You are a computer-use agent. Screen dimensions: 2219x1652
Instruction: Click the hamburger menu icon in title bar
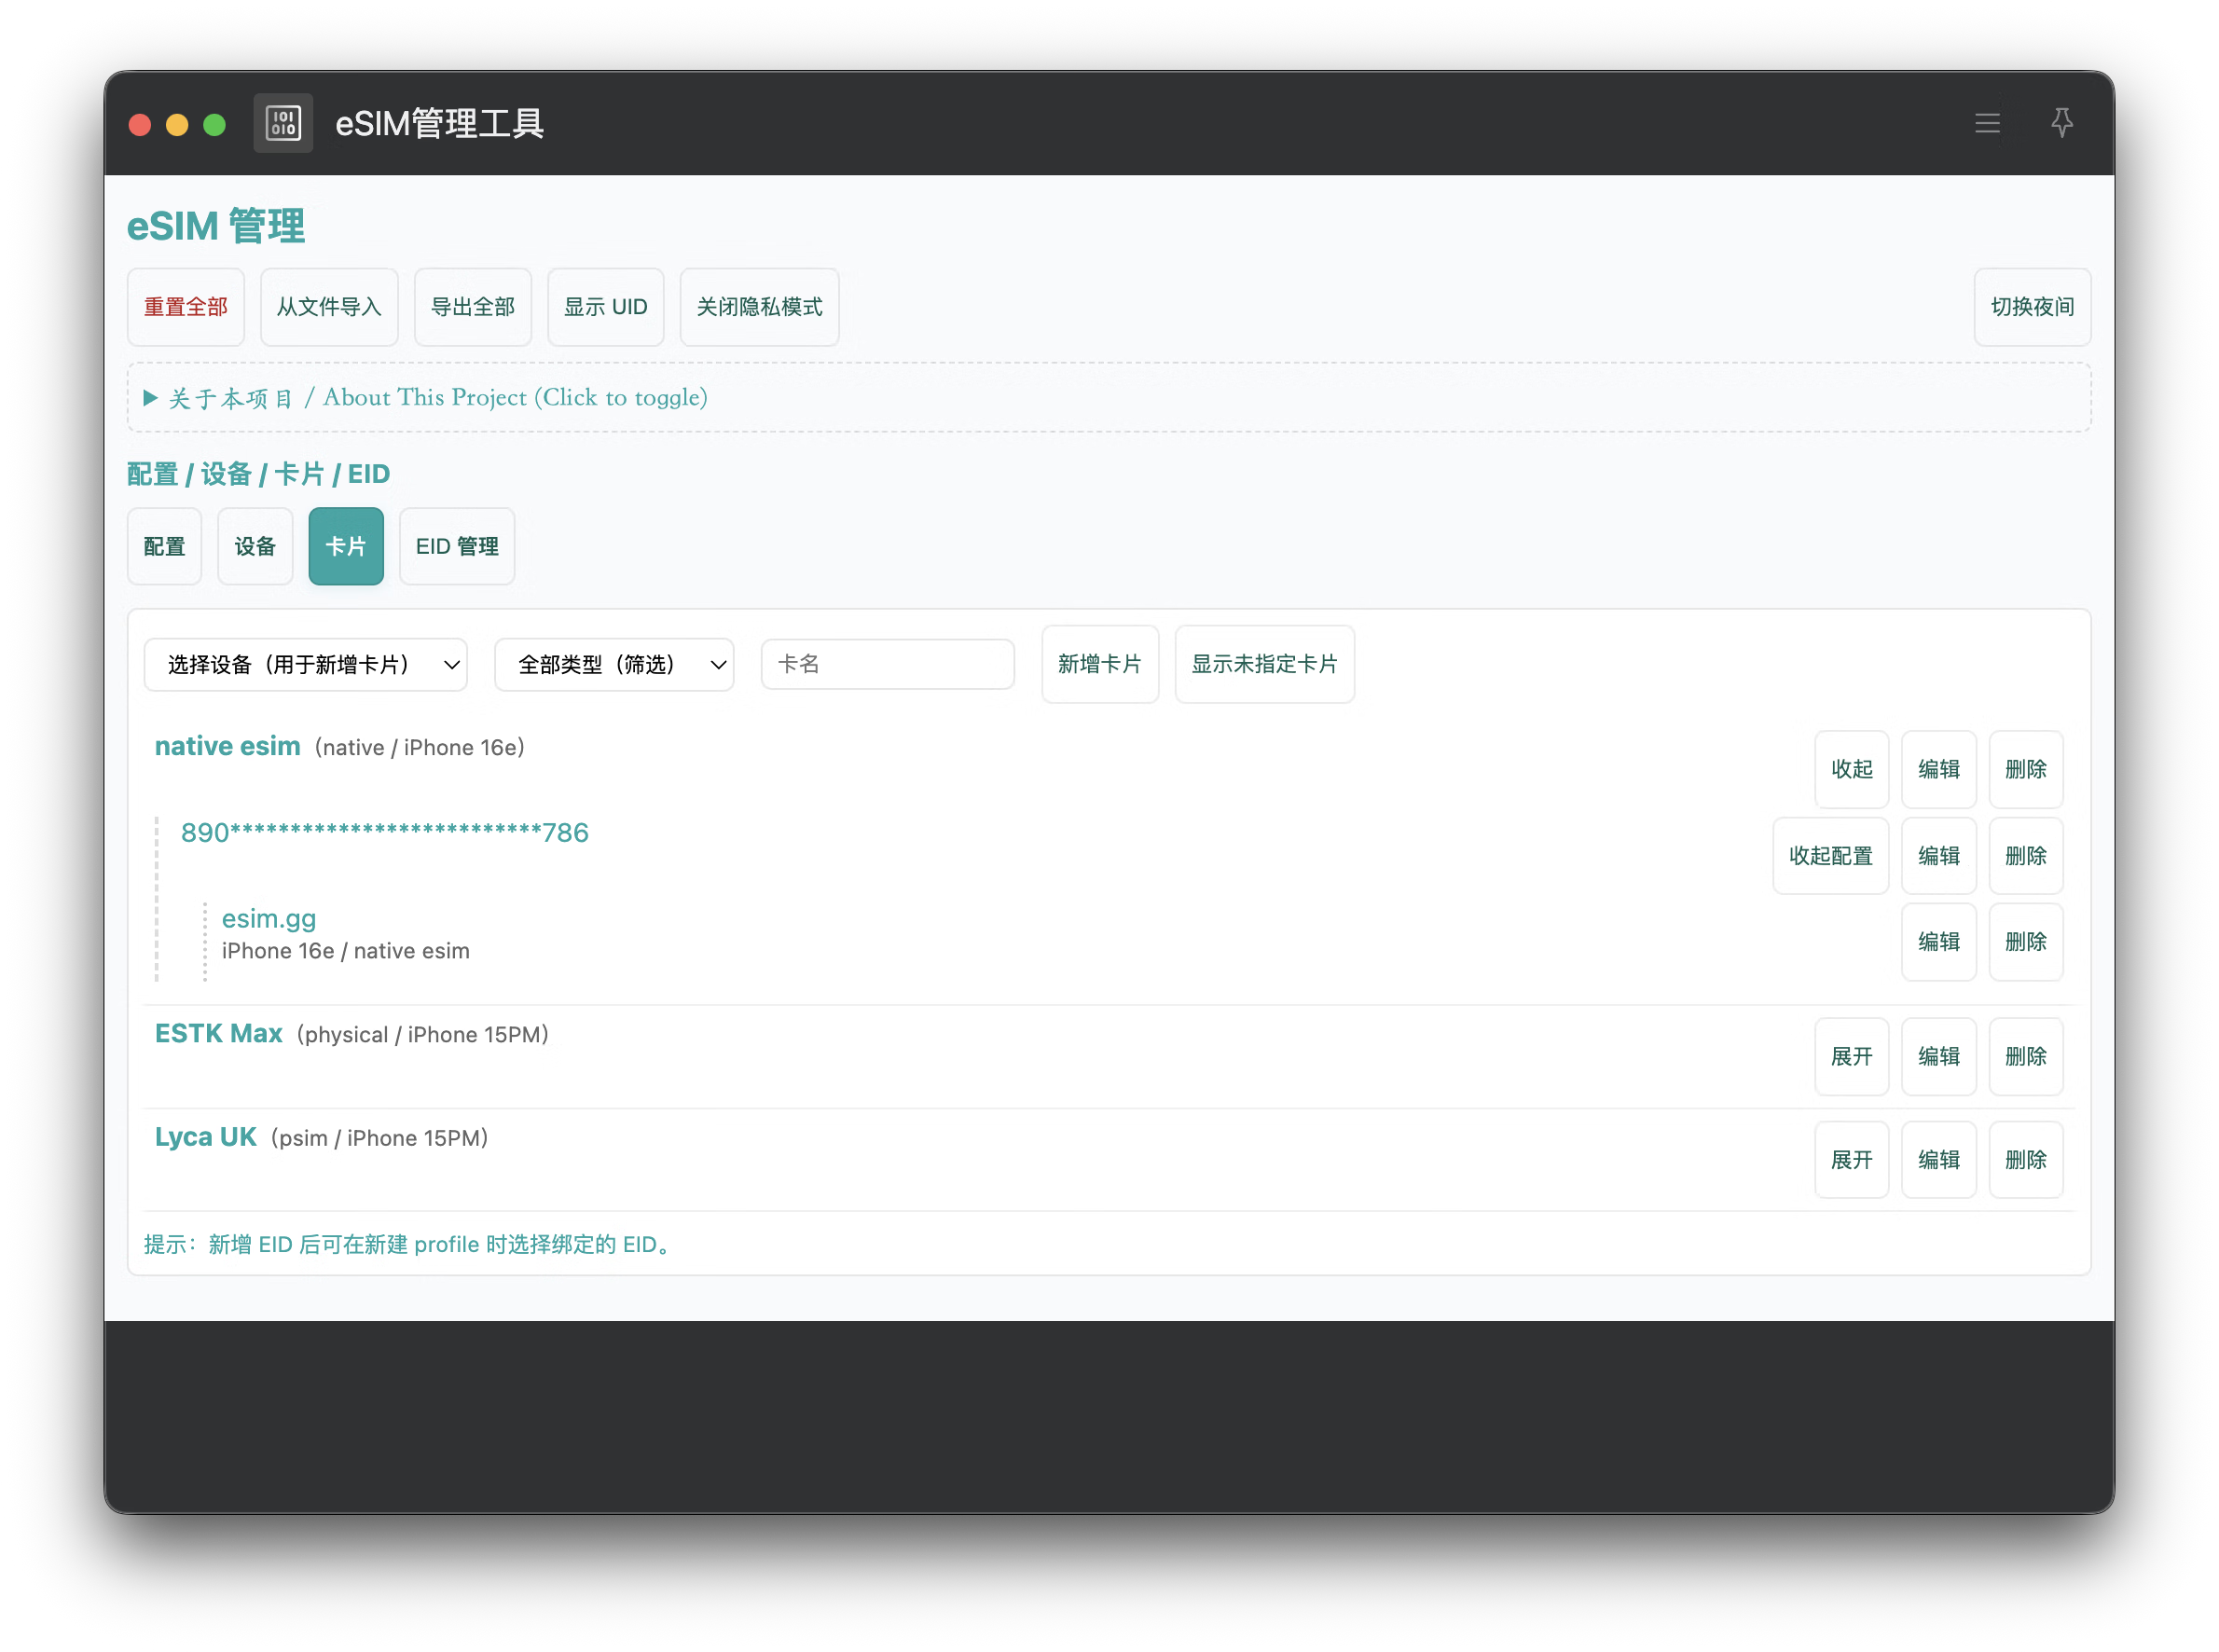coord(1987,123)
